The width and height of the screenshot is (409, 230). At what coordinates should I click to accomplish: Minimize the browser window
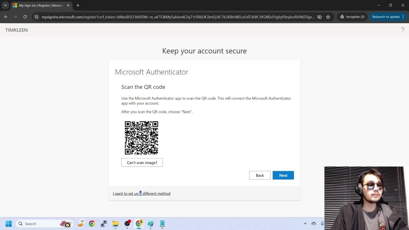379,5
